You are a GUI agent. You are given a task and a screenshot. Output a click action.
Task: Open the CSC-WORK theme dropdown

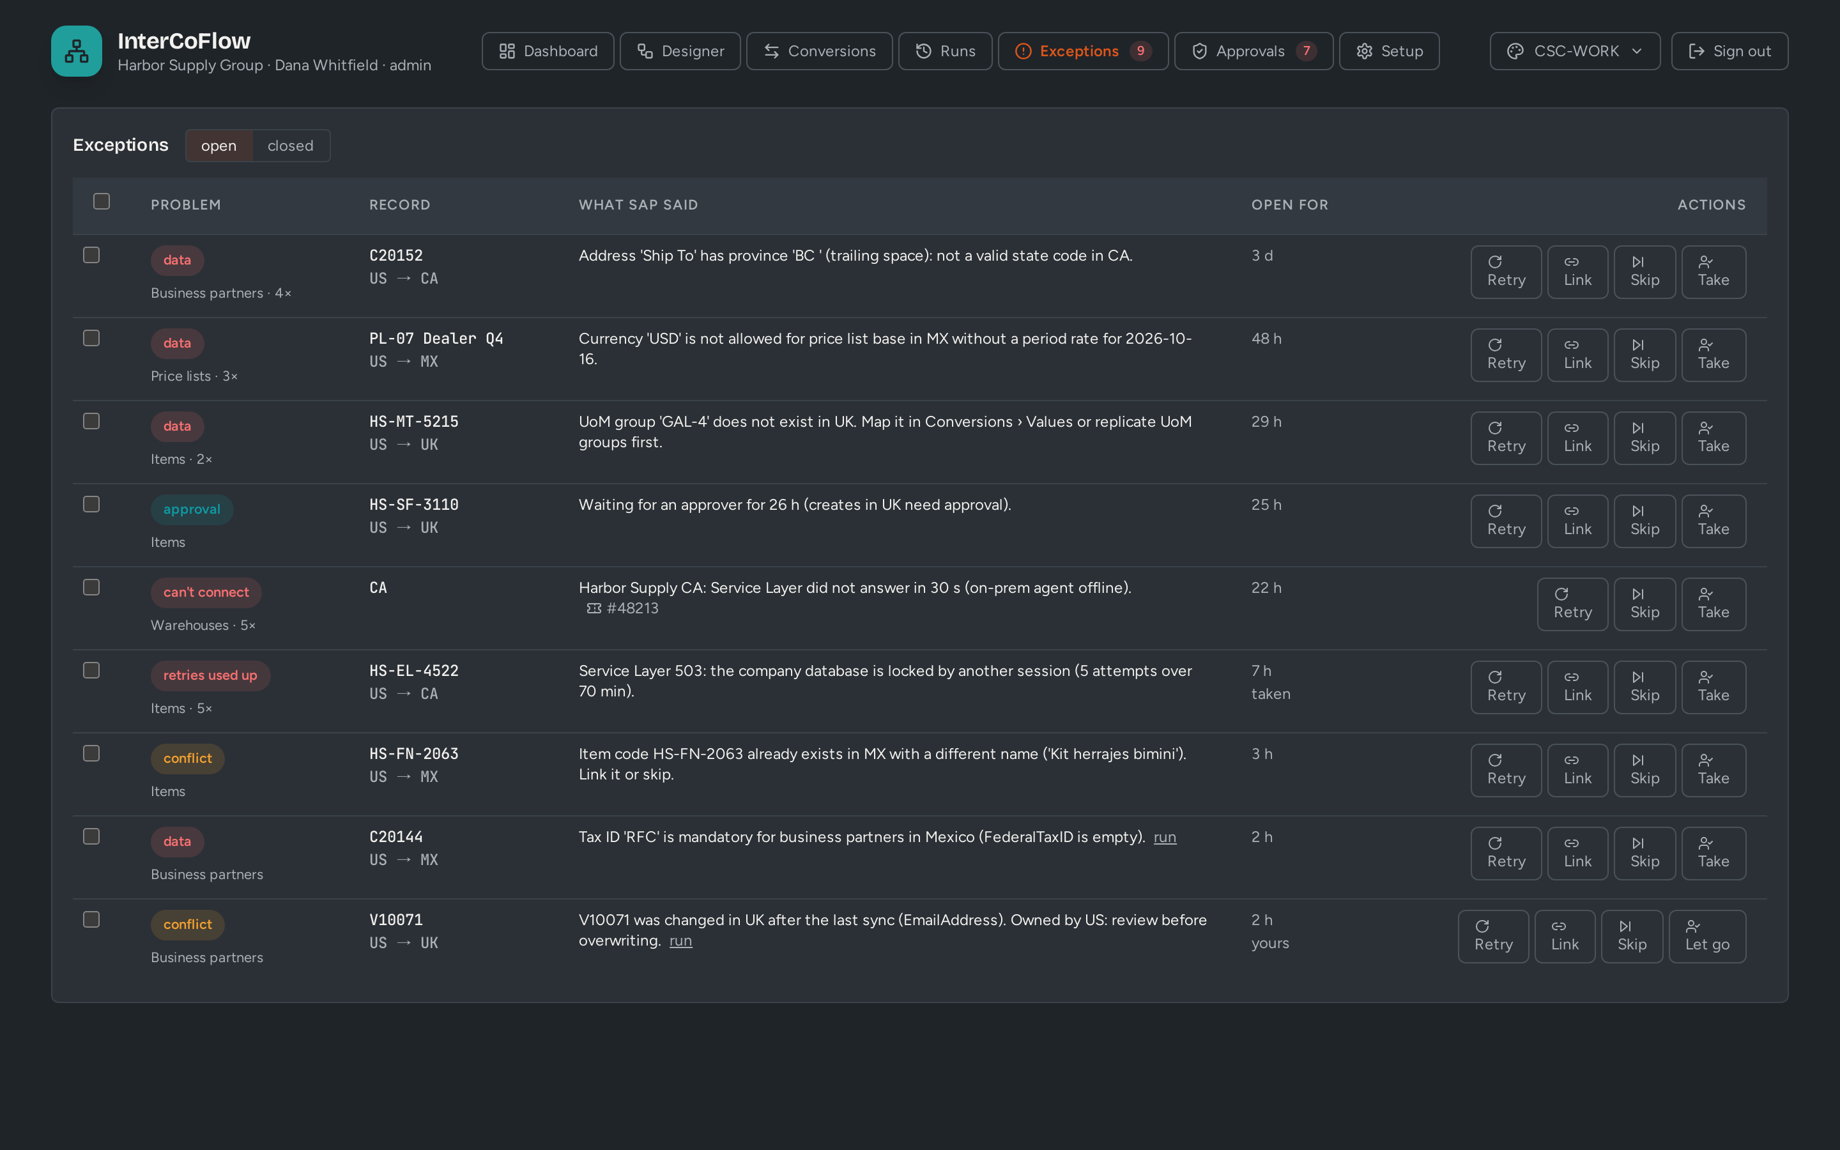tap(1575, 51)
